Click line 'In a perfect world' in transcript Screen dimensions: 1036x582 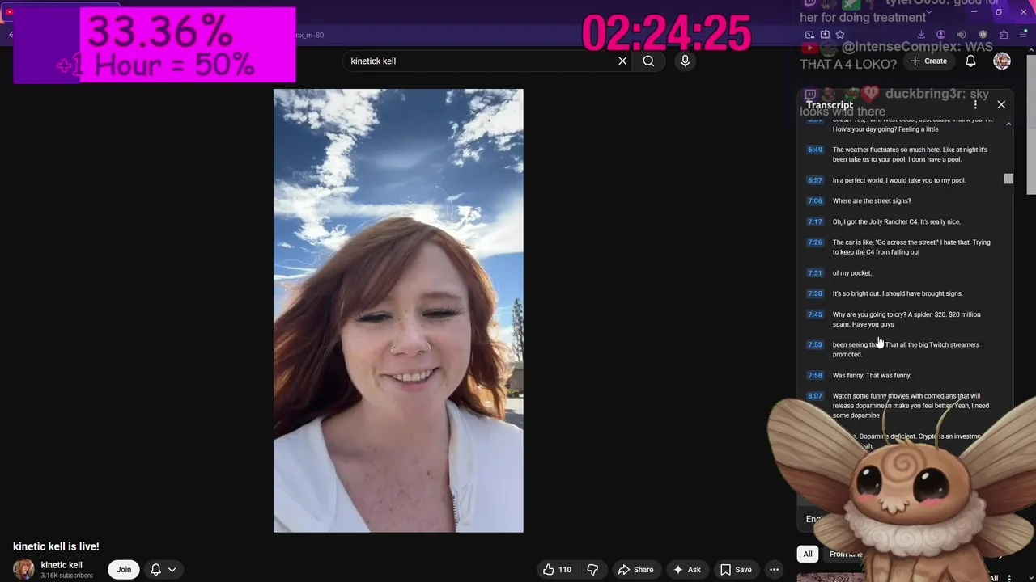tap(899, 180)
